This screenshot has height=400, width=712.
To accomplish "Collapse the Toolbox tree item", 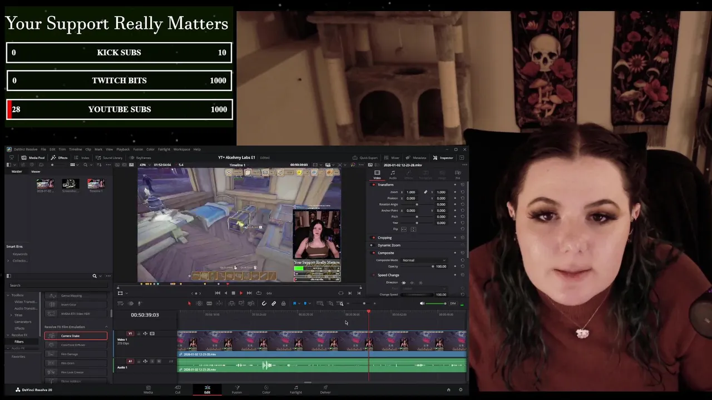I will click(x=9, y=295).
